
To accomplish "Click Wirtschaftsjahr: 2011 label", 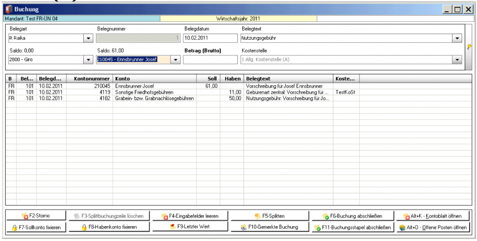I will (x=238, y=19).
